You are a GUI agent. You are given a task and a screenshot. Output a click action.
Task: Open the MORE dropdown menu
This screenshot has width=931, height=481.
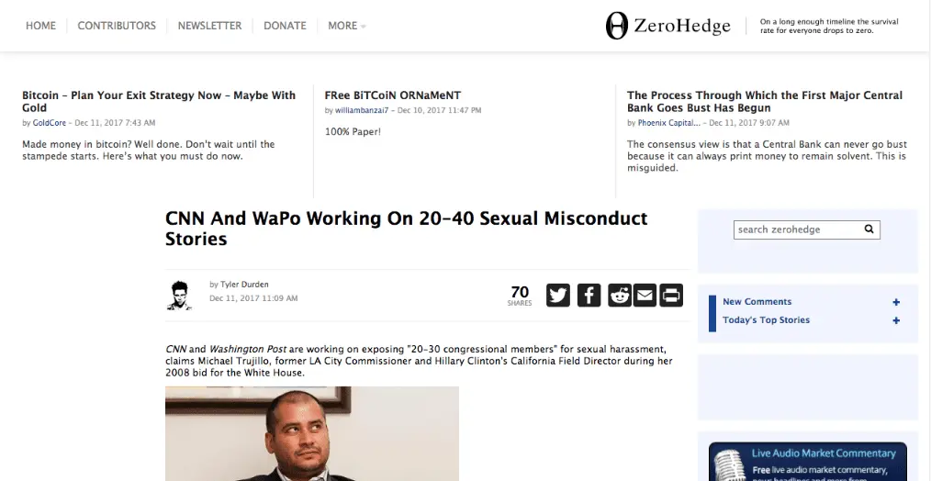click(x=346, y=26)
